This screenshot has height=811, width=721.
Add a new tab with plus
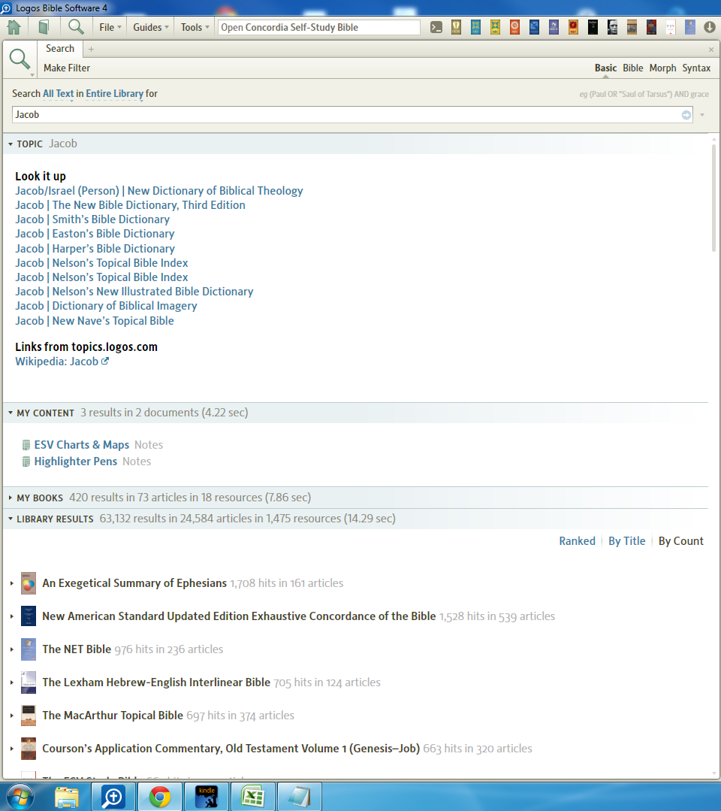pos(92,49)
